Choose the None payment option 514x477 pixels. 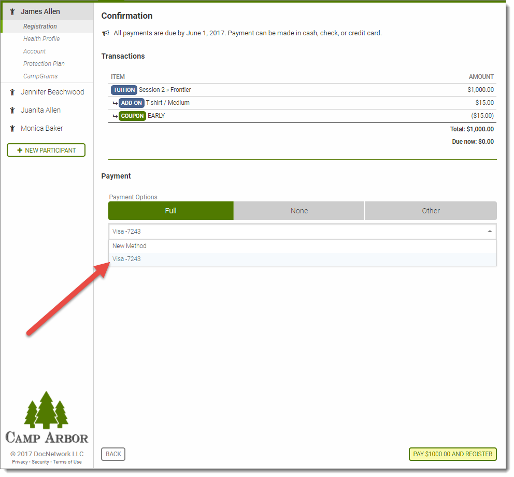pyautogui.click(x=299, y=211)
